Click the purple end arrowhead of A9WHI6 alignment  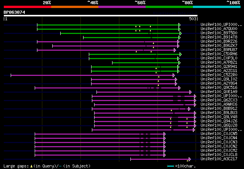195,105
